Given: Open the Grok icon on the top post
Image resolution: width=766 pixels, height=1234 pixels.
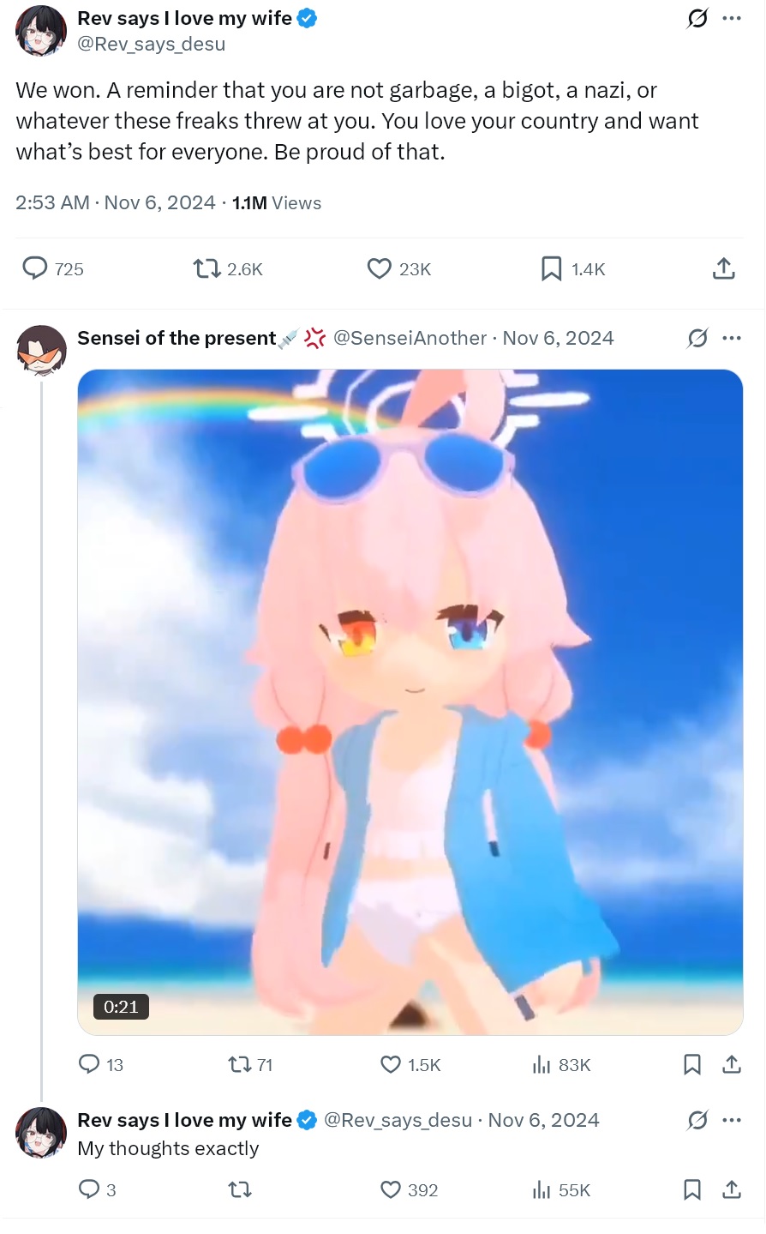Looking at the screenshot, I should click(x=697, y=18).
